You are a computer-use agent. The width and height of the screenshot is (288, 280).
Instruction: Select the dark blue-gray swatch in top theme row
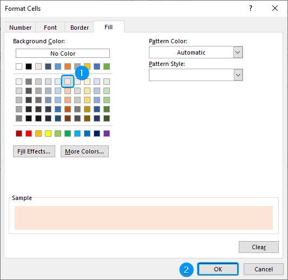48,66
